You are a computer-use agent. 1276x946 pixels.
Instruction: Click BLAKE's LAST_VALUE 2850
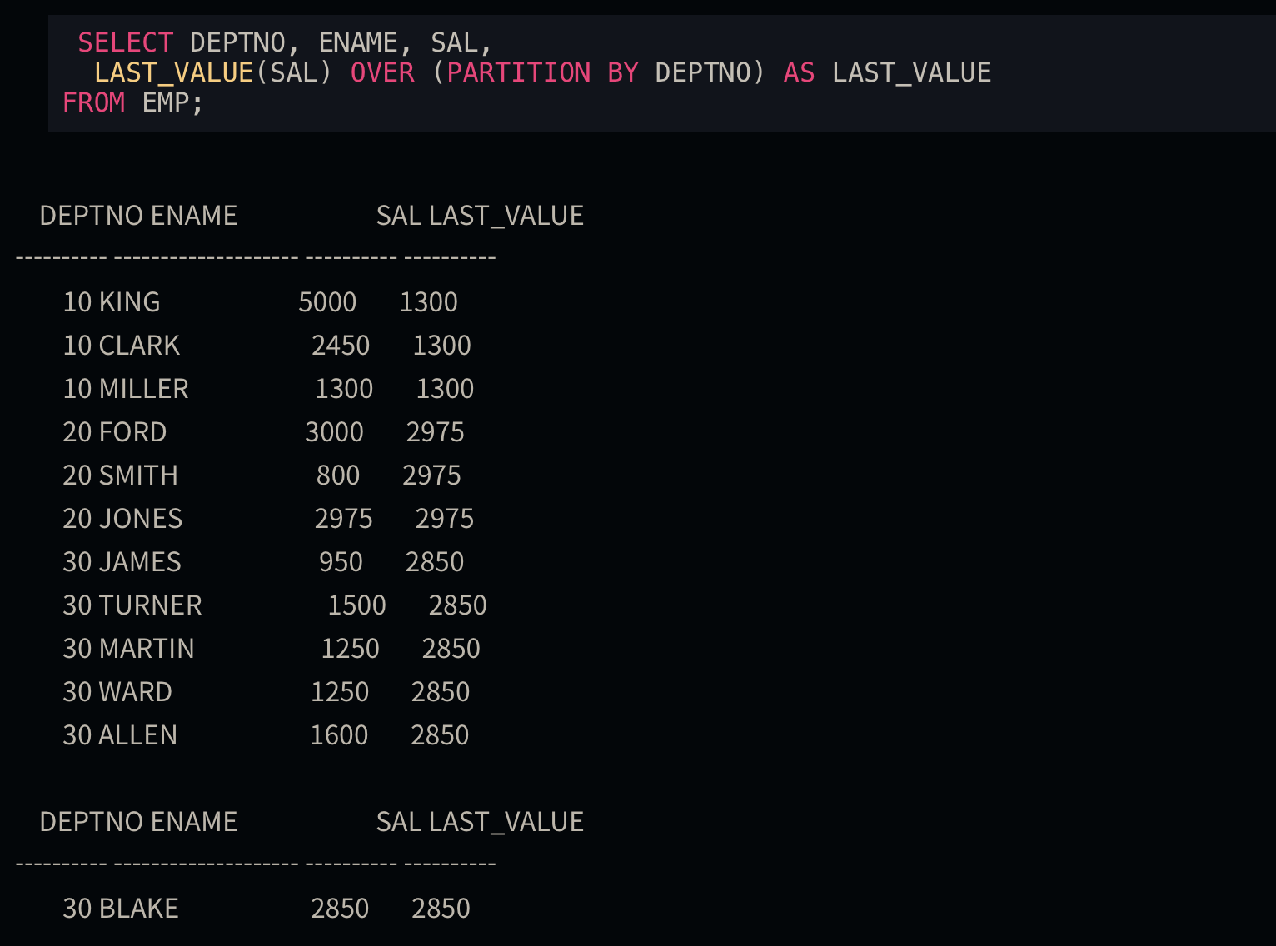[x=441, y=908]
